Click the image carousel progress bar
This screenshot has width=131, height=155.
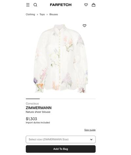click(x=61, y=99)
